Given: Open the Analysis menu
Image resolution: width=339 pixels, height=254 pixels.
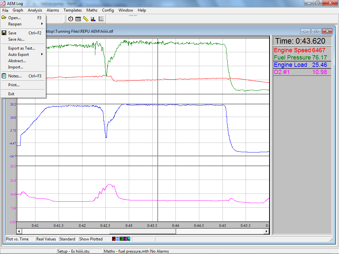Looking at the screenshot, I should (35, 10).
